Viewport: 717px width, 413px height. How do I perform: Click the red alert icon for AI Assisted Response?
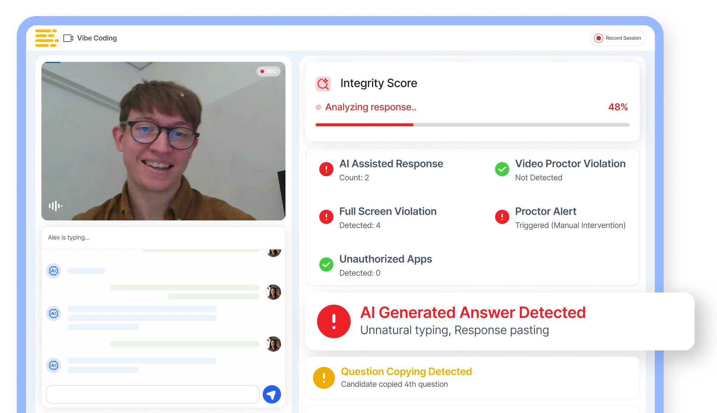point(326,169)
